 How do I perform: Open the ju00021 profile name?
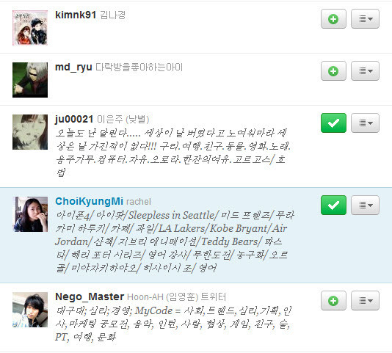pos(74,119)
